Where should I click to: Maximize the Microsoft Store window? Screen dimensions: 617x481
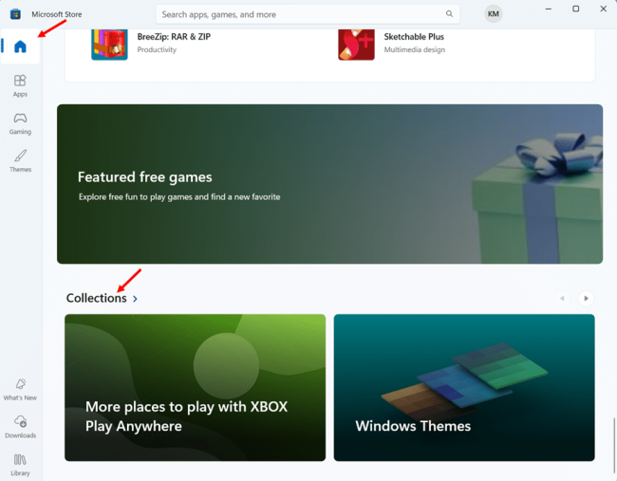575,9
